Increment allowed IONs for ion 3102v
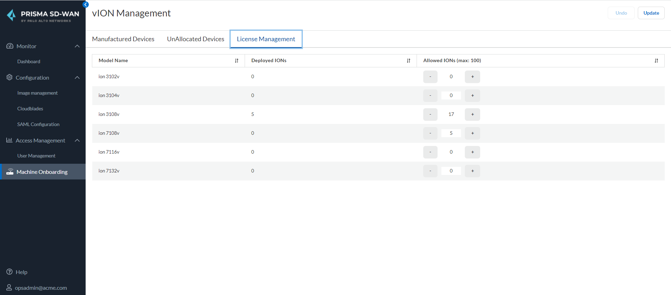The image size is (671, 295). pos(472,77)
